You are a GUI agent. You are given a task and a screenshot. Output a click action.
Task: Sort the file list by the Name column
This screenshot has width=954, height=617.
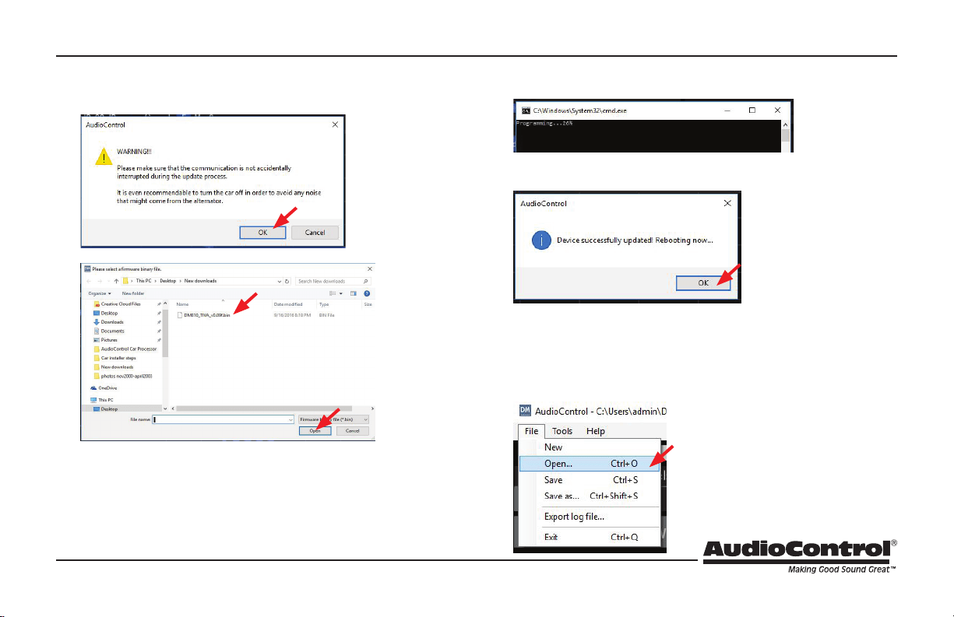[x=182, y=304]
